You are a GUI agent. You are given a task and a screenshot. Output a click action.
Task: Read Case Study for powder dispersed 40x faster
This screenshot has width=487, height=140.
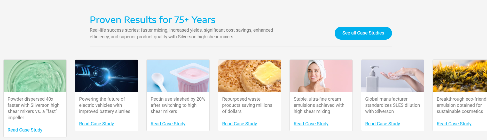coord(25,130)
